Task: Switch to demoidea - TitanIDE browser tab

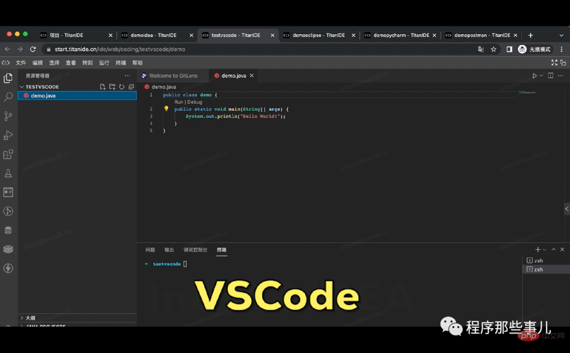Action: pos(157,35)
